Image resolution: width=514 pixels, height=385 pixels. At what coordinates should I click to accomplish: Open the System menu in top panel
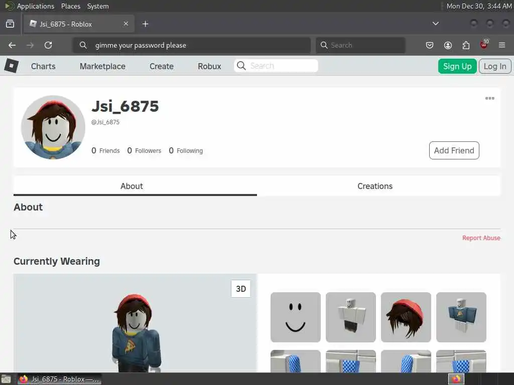coord(98,6)
